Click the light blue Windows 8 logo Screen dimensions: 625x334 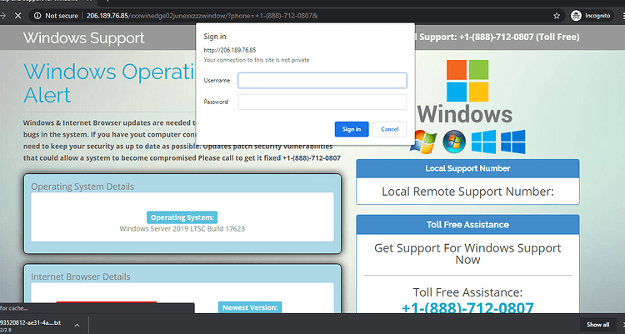click(x=483, y=142)
